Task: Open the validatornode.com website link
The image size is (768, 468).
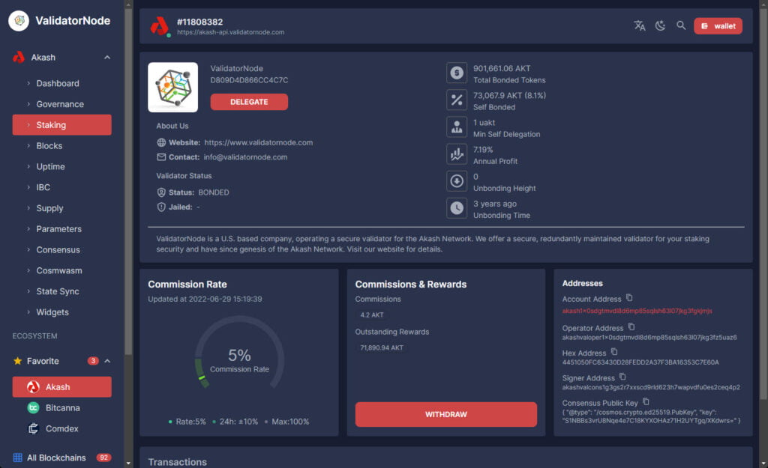Action: [x=259, y=142]
